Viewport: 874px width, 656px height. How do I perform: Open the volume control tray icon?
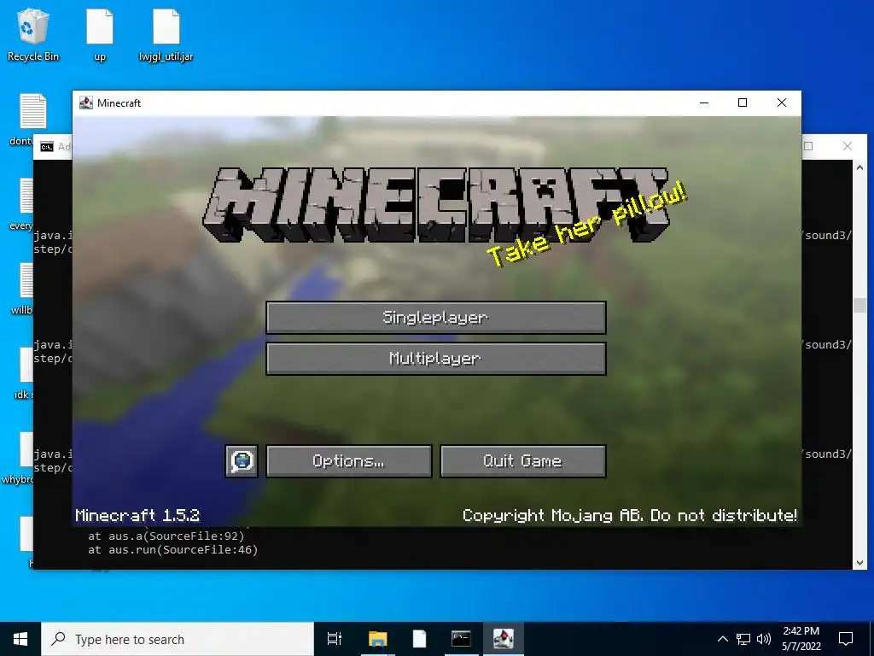point(764,639)
